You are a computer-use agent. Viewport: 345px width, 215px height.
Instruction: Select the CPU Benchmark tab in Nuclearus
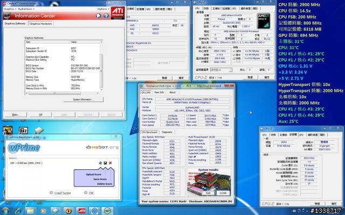(149, 132)
